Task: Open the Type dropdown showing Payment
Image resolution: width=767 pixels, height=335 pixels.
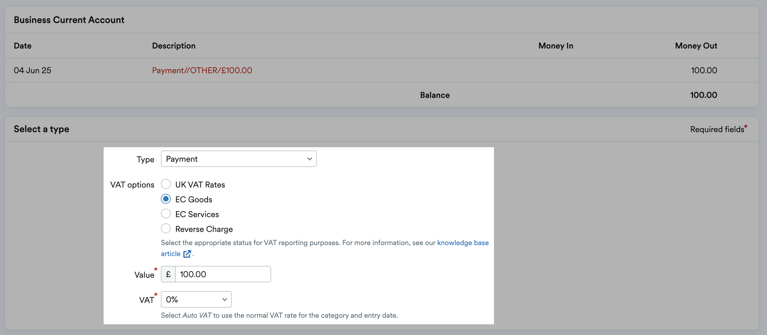Action: click(x=238, y=159)
